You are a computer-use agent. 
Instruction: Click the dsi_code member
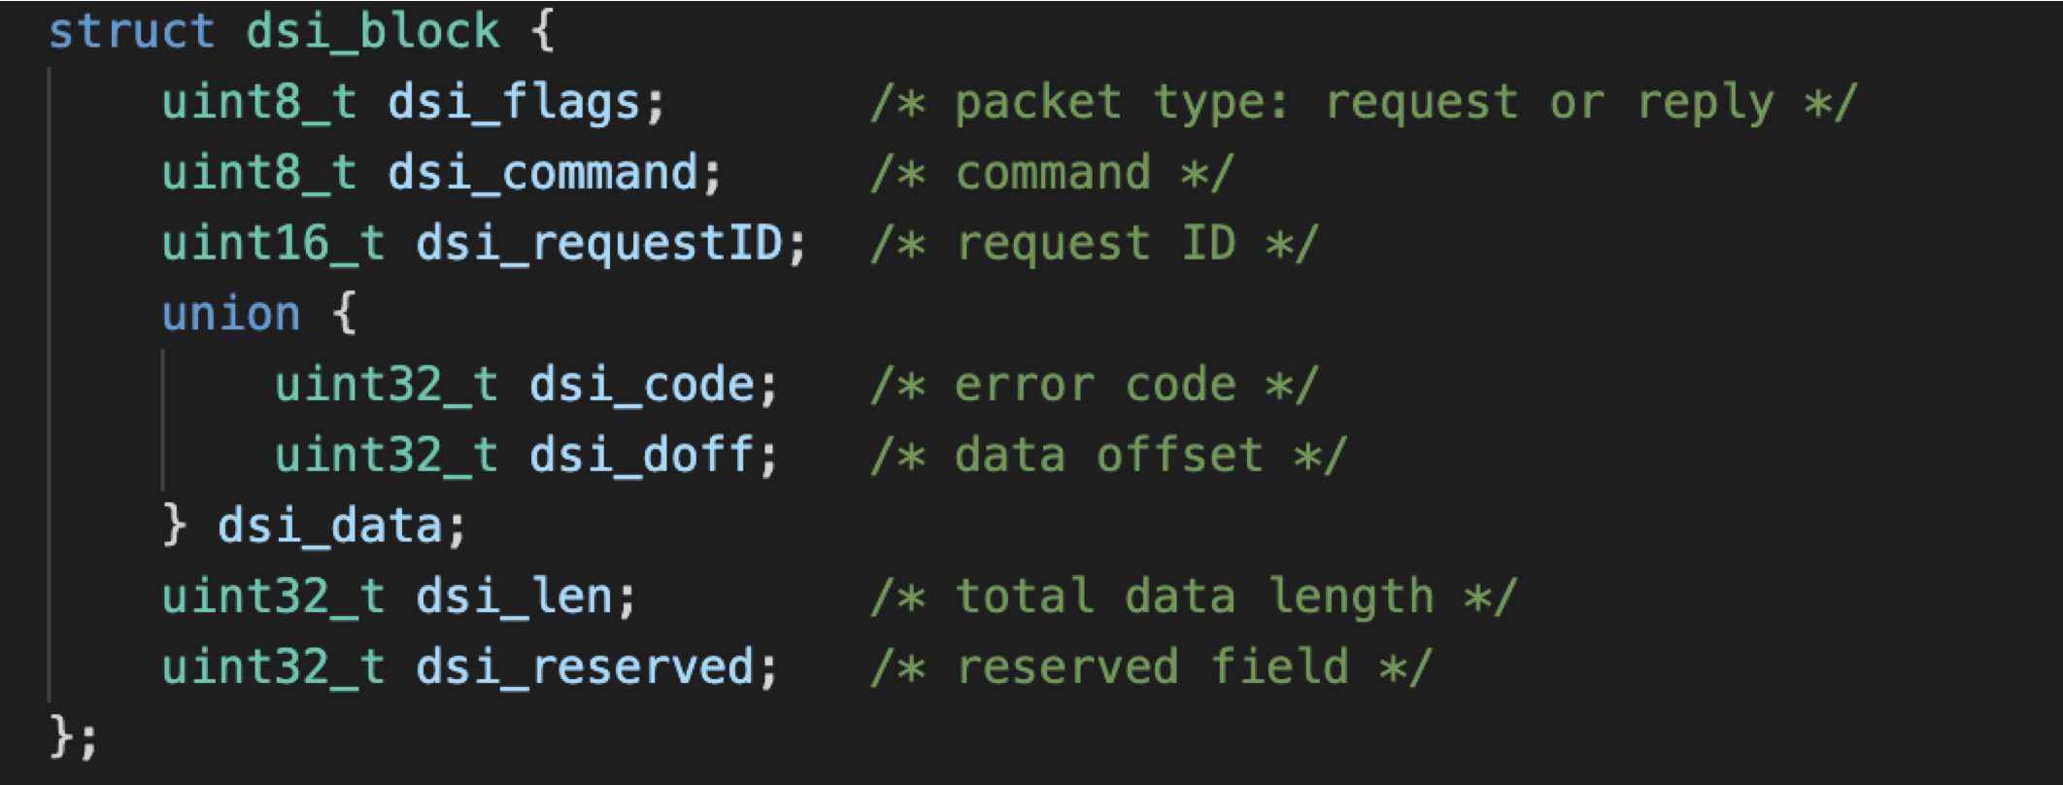(x=642, y=385)
